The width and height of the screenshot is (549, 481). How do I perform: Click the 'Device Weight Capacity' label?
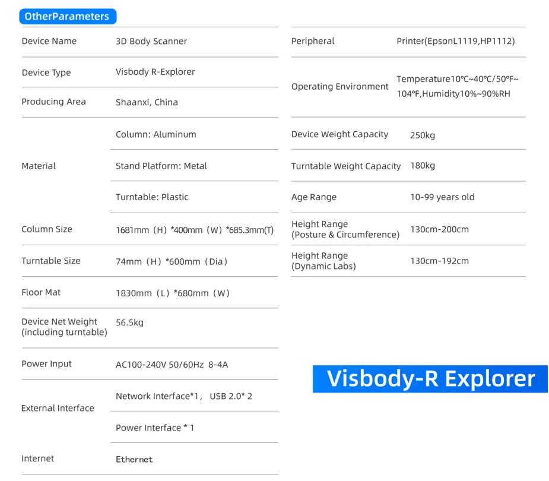[339, 135]
